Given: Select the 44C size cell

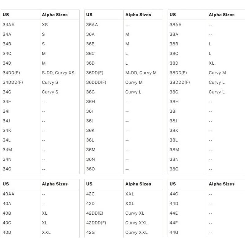Looking at the screenshot, I should (x=174, y=194).
